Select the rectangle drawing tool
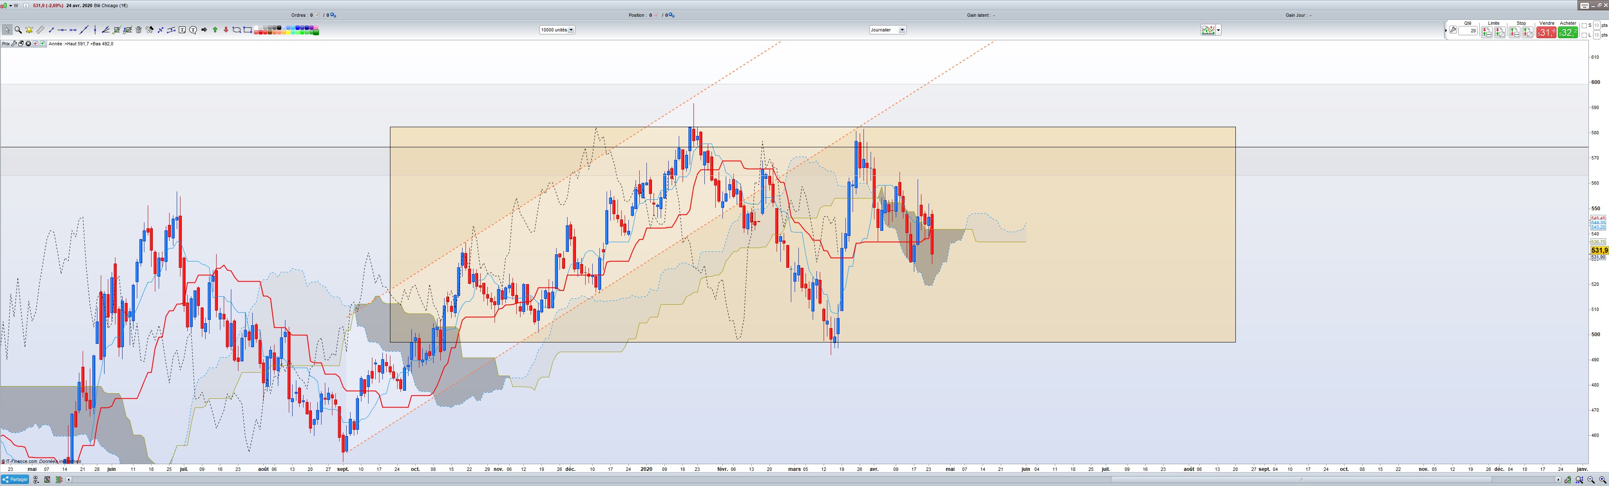The width and height of the screenshot is (1609, 486). click(248, 30)
